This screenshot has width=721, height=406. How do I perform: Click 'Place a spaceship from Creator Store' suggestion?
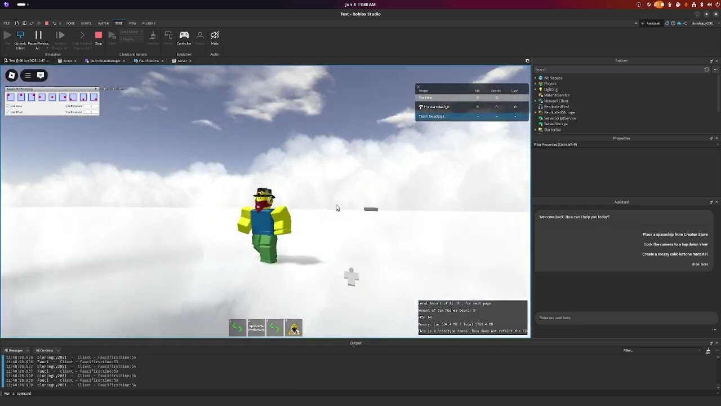[x=675, y=235]
